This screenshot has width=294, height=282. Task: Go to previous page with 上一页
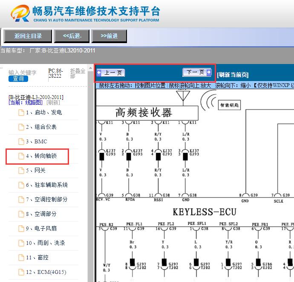[x=110, y=73]
